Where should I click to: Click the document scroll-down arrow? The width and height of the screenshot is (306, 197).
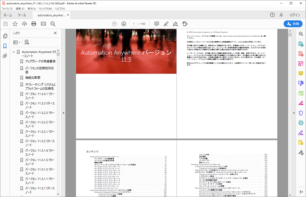[x=290, y=195]
